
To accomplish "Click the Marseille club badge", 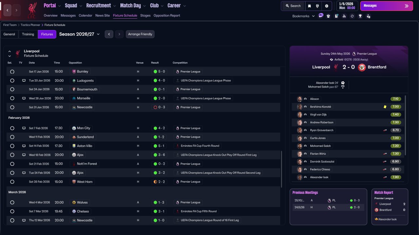I will (74, 98).
